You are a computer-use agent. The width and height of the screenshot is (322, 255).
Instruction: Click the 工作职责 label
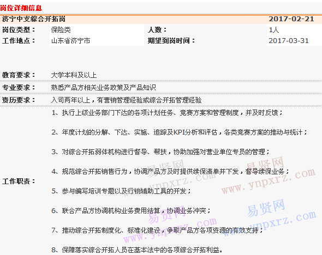pyautogui.click(x=19, y=181)
